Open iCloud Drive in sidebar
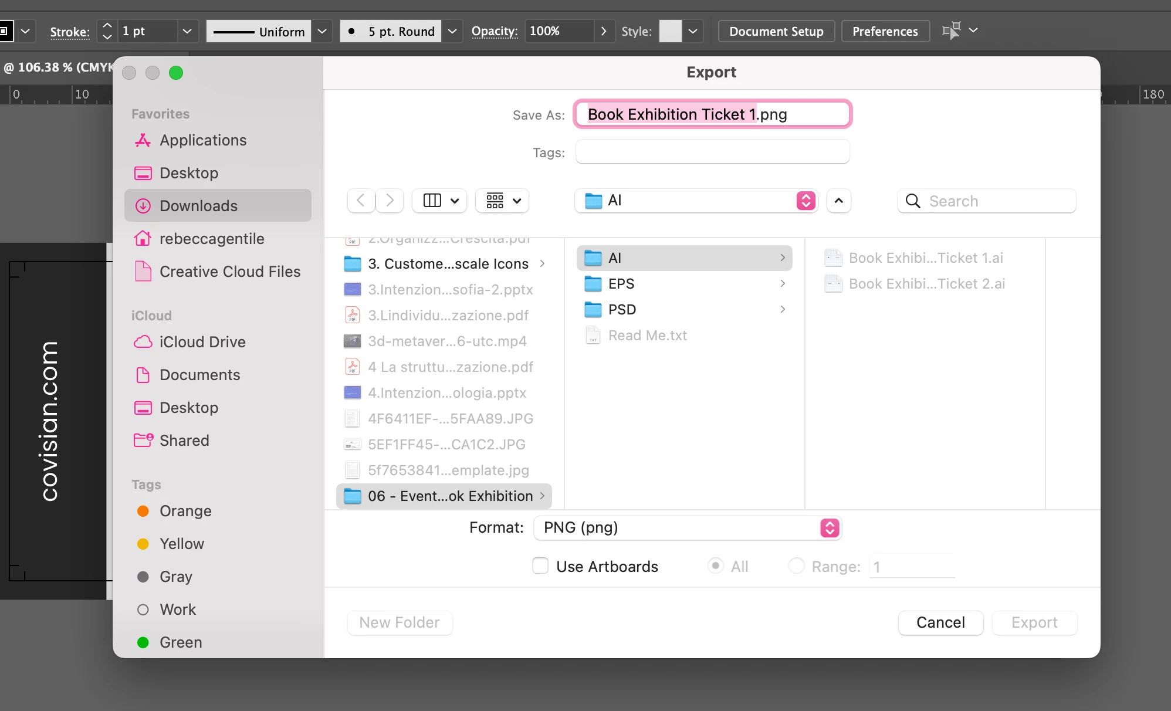Viewport: 1171px width, 711px height. (202, 342)
